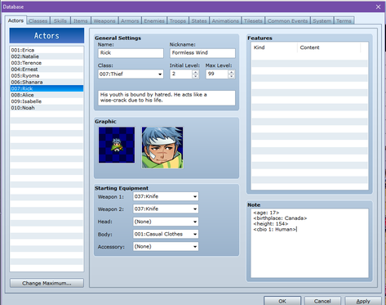Expand the Accessory dropdown
The image size is (386, 305).
coord(166,247)
